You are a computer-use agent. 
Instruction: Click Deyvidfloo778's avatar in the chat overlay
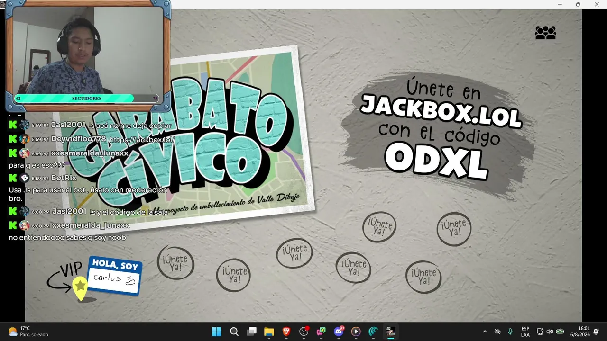(x=24, y=139)
